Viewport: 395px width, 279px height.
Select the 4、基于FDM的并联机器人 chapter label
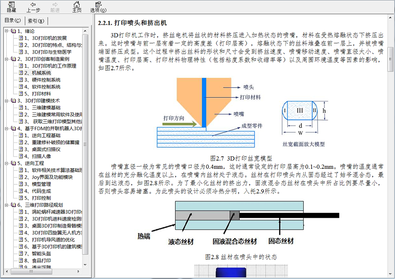(x=50, y=129)
